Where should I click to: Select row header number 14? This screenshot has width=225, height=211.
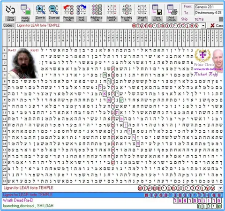click(x=5, y=131)
